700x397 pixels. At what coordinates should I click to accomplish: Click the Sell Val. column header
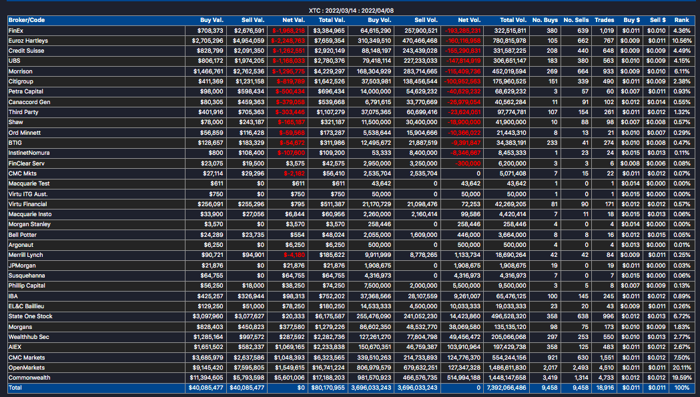coord(253,20)
